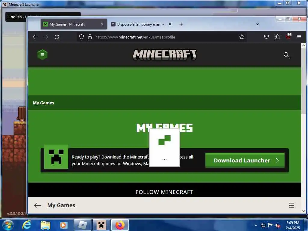Click muted volume tray icon
308x231 pixels.
278,225
